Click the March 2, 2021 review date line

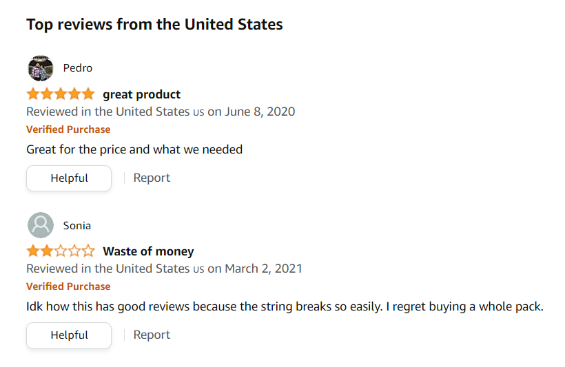pyautogui.click(x=164, y=269)
